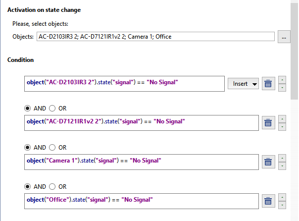Select OR before the Camera 1 condition
Image resolution: width=299 pixels, height=221 pixels.
51,147
